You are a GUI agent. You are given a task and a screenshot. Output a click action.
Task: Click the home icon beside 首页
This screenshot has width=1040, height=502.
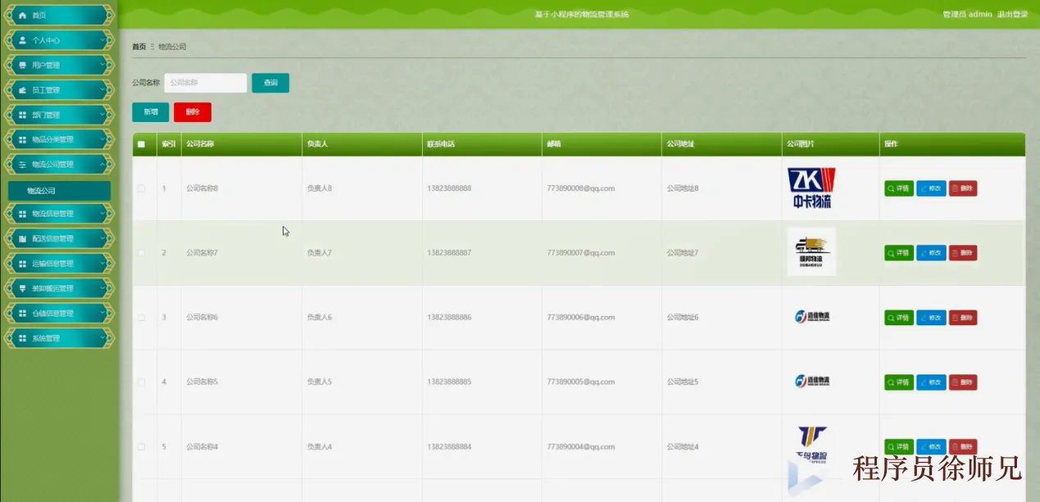23,16
